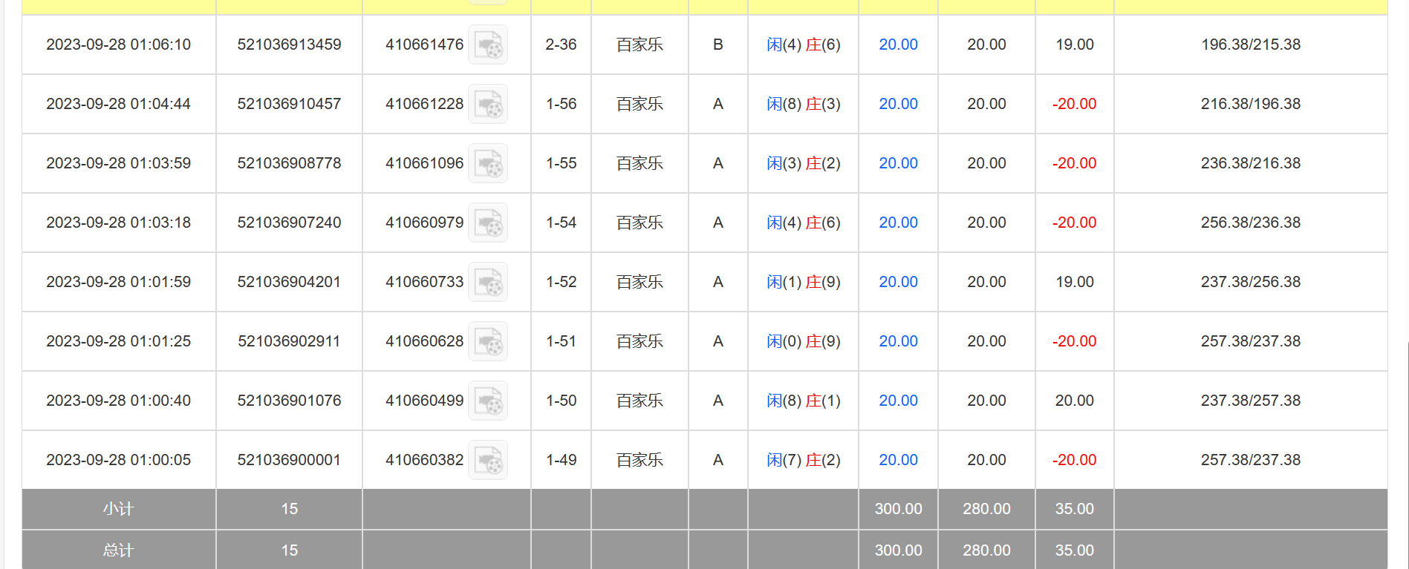
Task: Click balance 237.38/256.38
Action: coord(1251,282)
